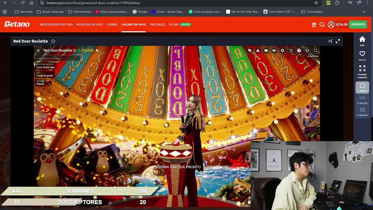Open the Herramientas bookmark folder
This screenshot has width=373, height=210.
[x=80, y=12]
